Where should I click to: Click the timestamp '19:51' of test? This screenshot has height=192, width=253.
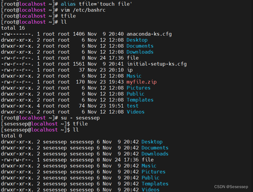[x=116, y=106]
